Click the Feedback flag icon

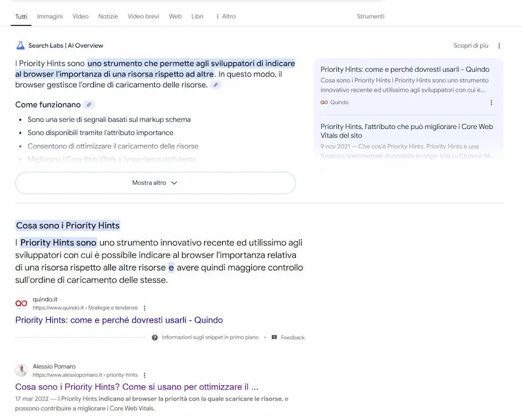274,337
